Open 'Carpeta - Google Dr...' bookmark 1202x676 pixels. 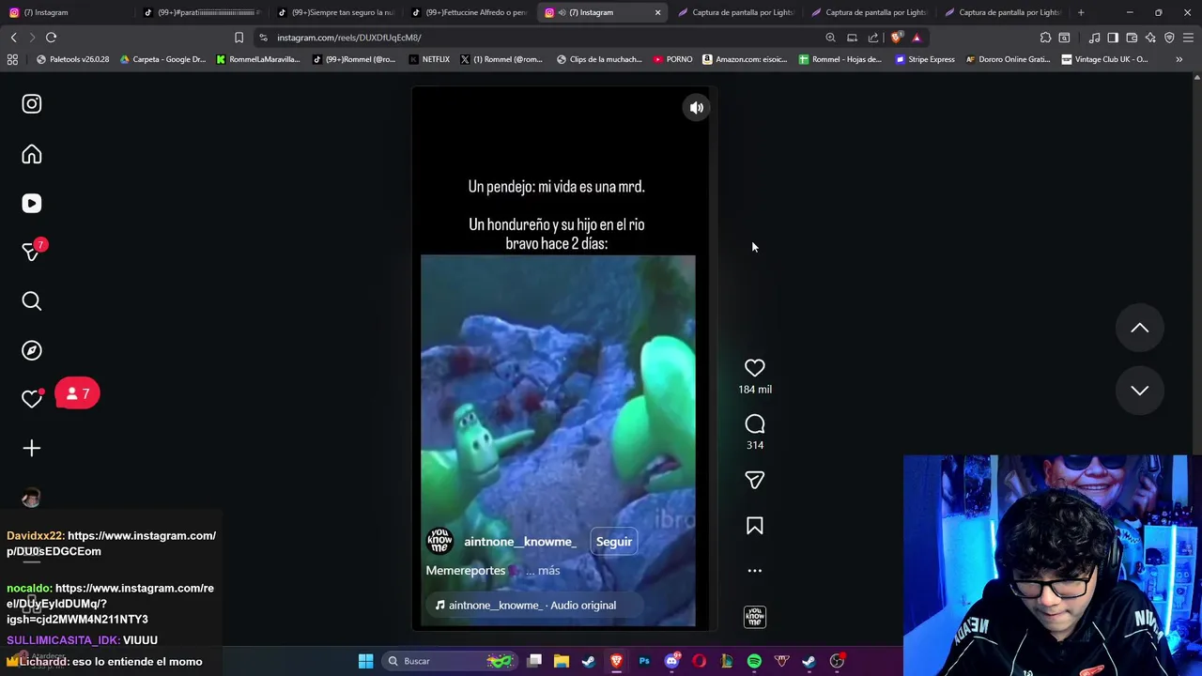[x=162, y=59]
